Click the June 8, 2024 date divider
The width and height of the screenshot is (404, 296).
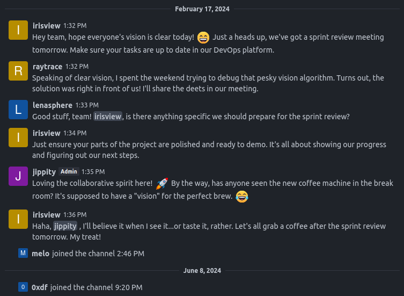point(202,270)
